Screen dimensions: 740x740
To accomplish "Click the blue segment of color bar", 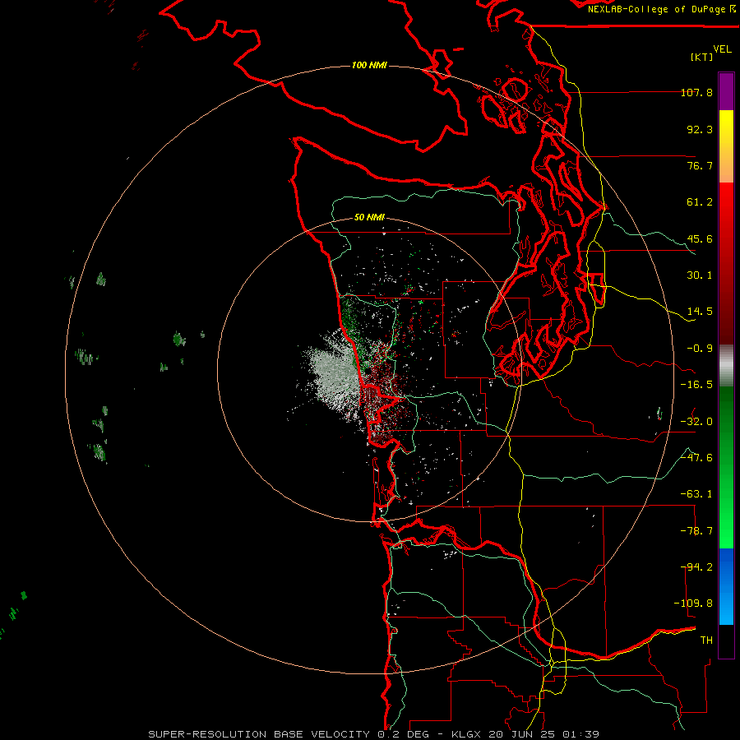I will coord(726,586).
